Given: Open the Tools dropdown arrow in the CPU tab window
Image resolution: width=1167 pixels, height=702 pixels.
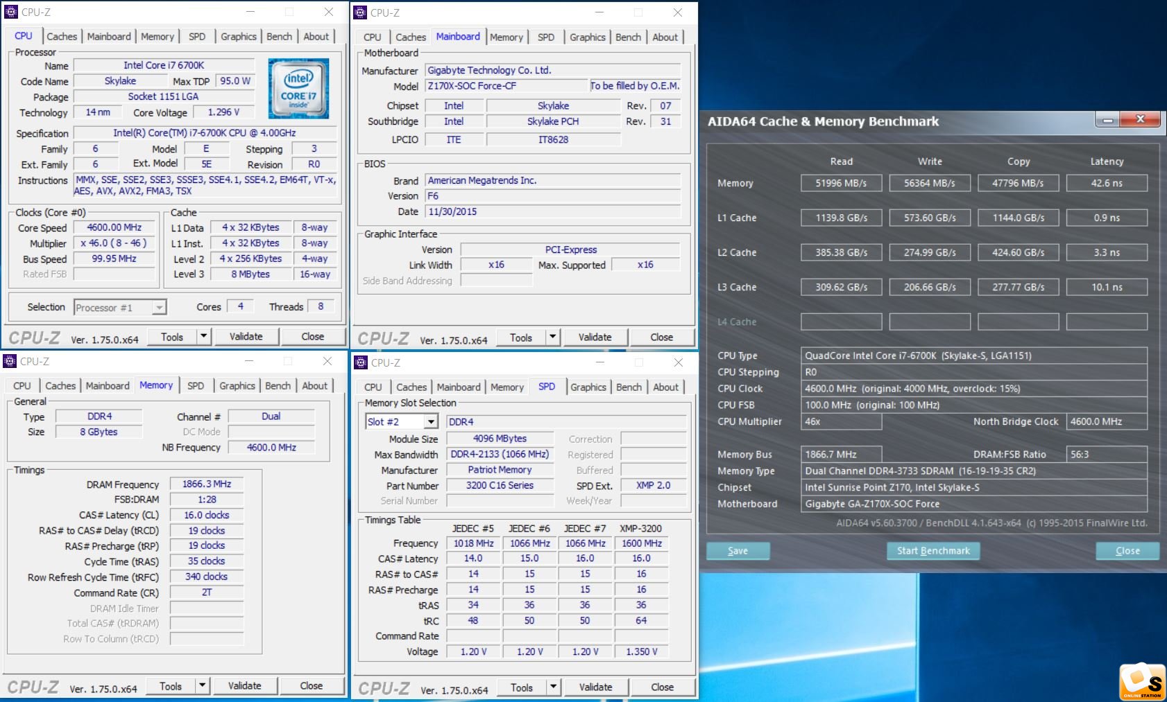Looking at the screenshot, I should [203, 337].
